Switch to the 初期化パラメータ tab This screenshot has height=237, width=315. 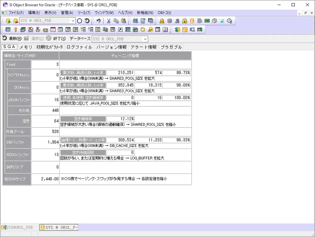49,47
